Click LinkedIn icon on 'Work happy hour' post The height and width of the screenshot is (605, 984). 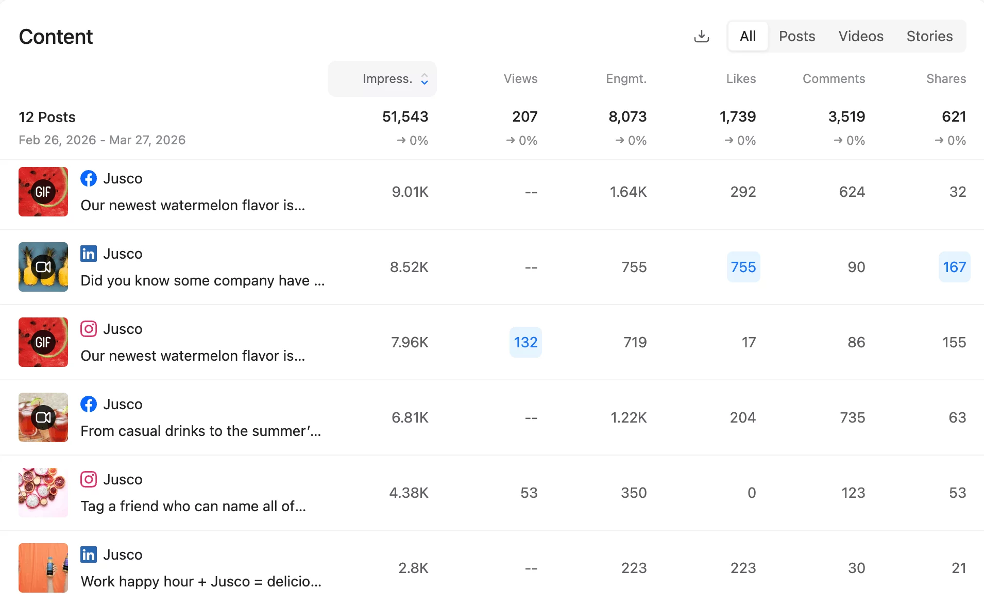[x=89, y=554]
